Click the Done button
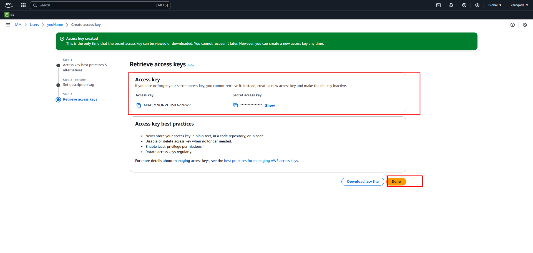Viewport: 533px width, 253px height. pyautogui.click(x=396, y=182)
